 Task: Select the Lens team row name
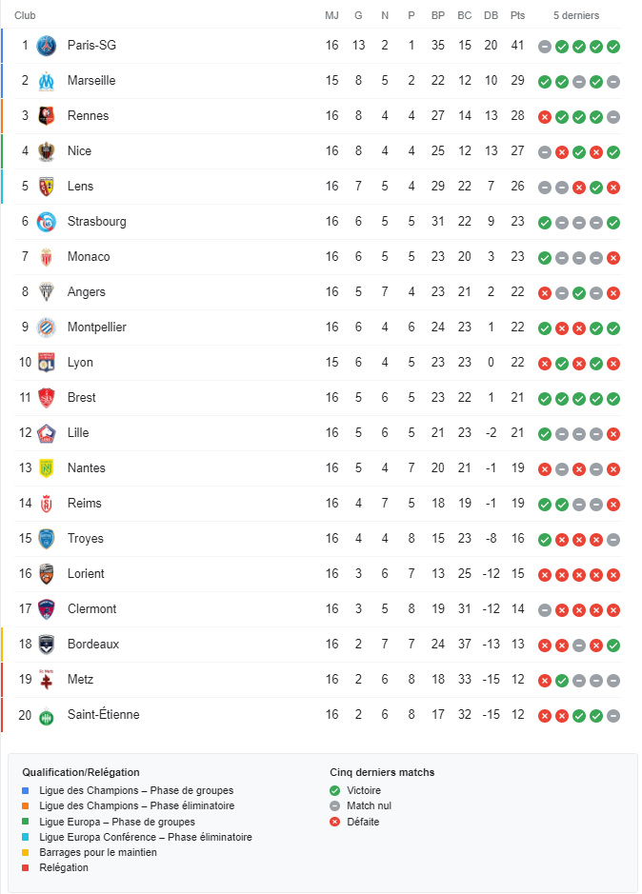tap(80, 187)
